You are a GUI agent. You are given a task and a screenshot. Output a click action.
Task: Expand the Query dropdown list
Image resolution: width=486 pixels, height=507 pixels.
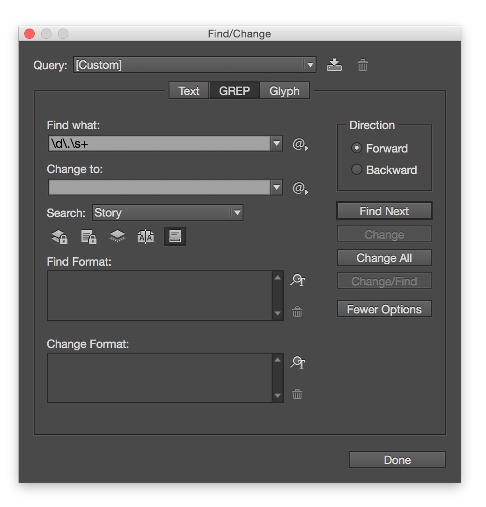point(309,65)
